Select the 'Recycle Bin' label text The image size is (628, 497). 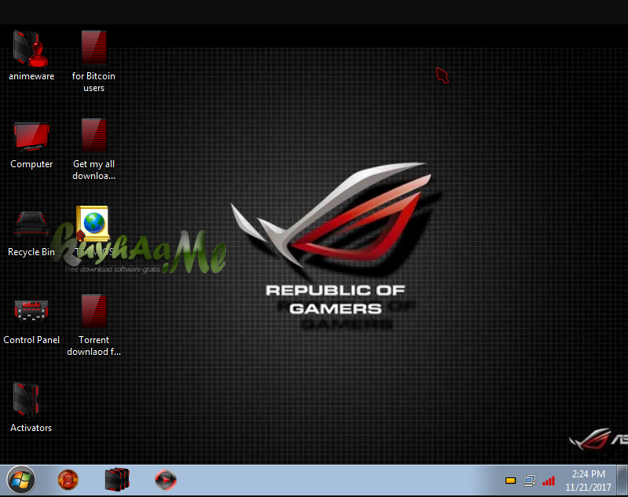click(31, 252)
